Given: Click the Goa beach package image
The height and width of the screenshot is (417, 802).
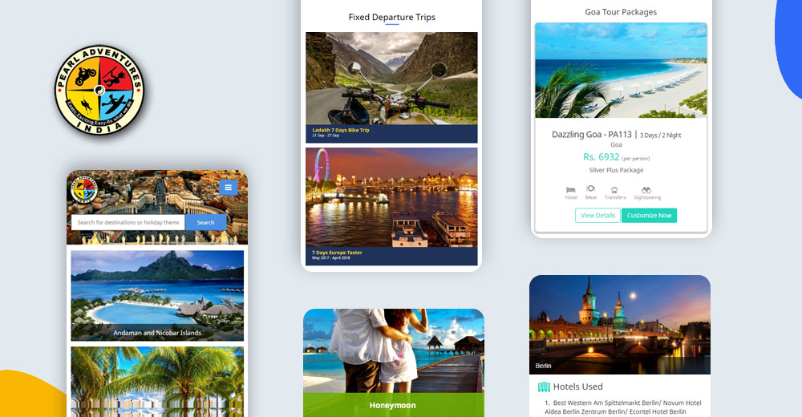Looking at the screenshot, I should click(621, 71).
